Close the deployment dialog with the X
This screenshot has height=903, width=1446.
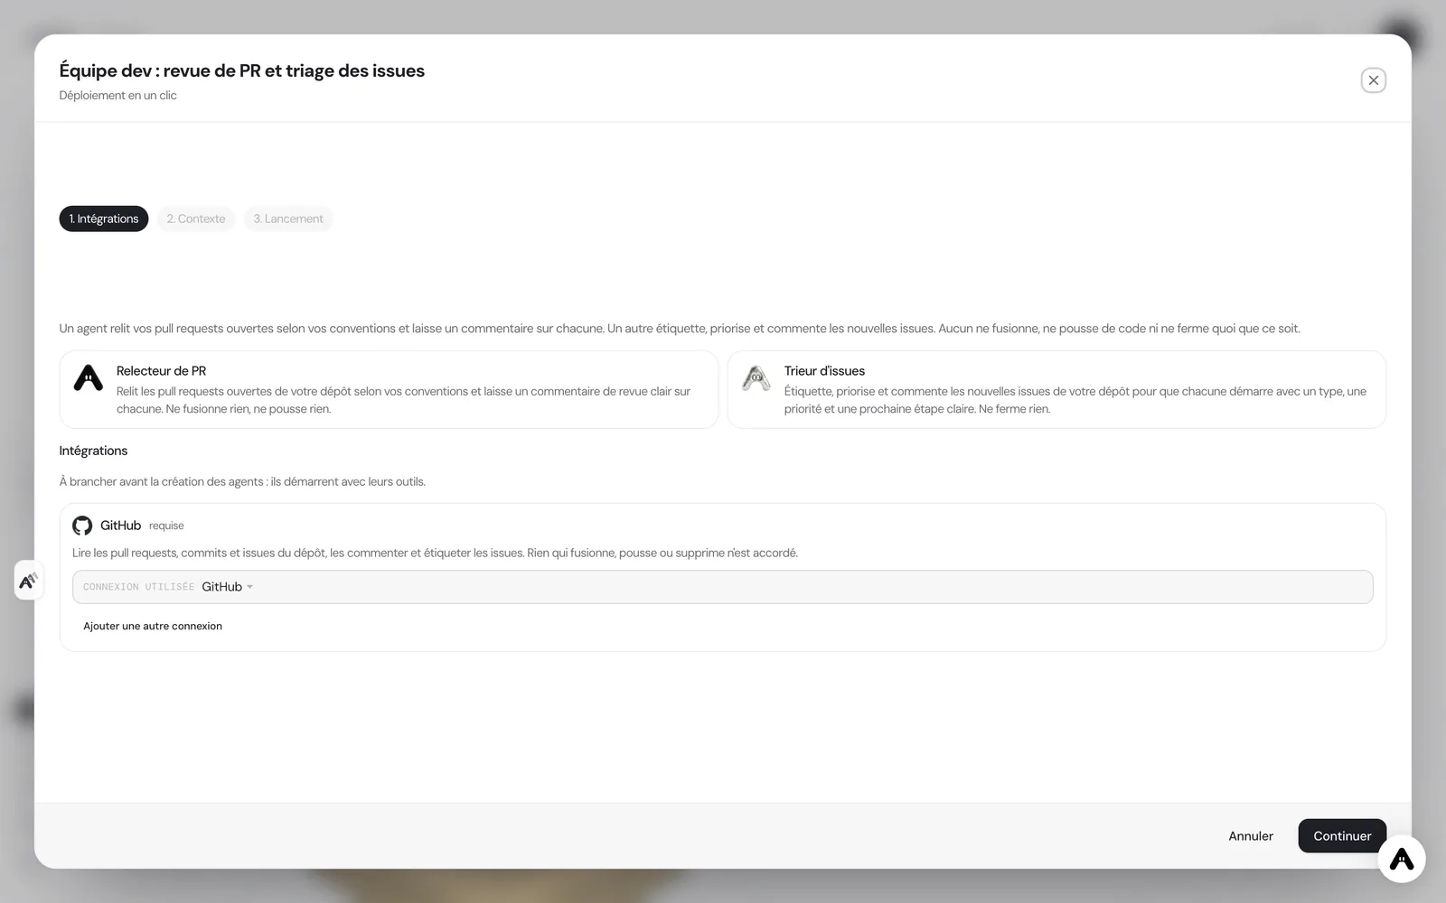[x=1373, y=80]
